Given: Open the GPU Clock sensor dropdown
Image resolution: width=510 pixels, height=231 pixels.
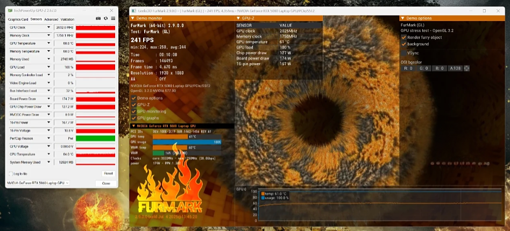Looking at the screenshot, I should [x=49, y=27].
